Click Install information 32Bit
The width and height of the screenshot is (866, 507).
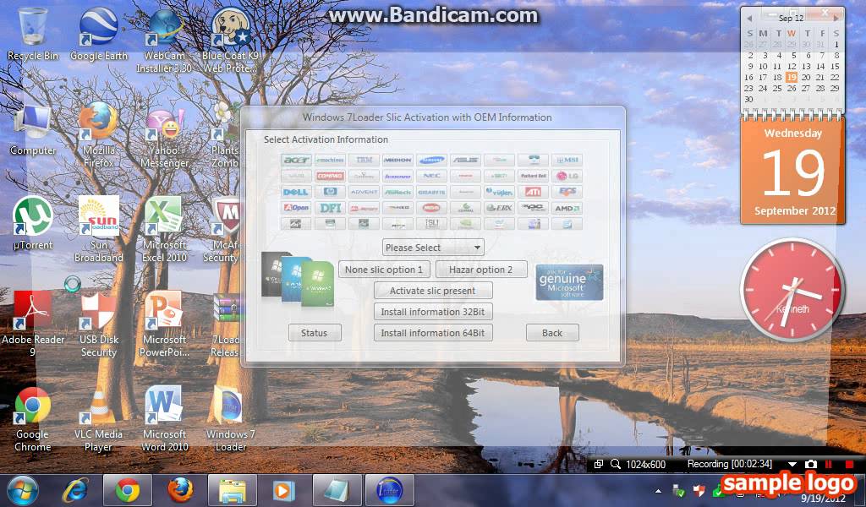click(x=433, y=312)
